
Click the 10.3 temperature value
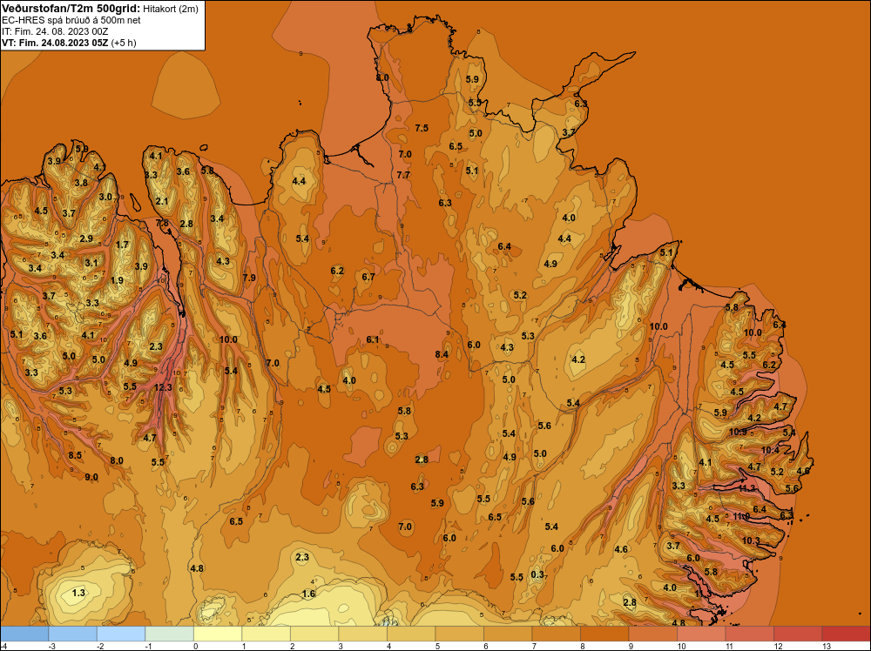(x=751, y=540)
